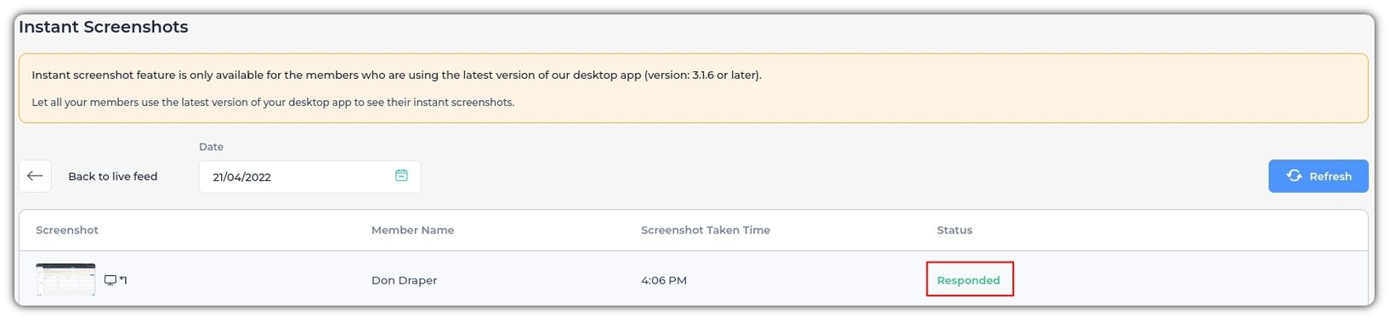Click the monitor count icon beside thumbnail
Viewport: 1389px width, 320px height.
111,280
